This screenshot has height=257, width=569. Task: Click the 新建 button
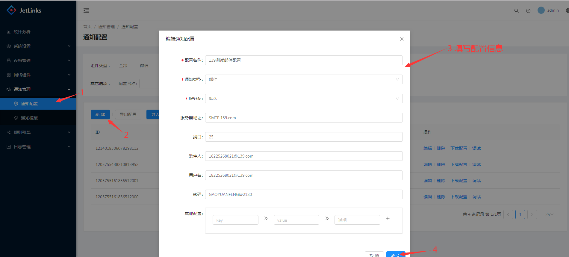pyautogui.click(x=100, y=114)
